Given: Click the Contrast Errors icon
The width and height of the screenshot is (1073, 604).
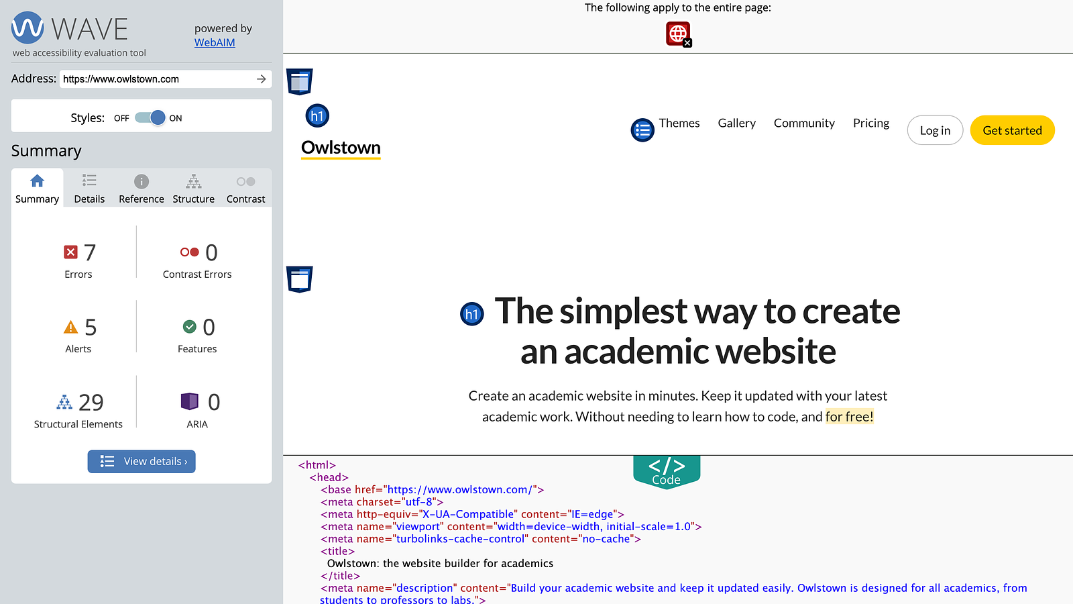Looking at the screenshot, I should click(190, 252).
